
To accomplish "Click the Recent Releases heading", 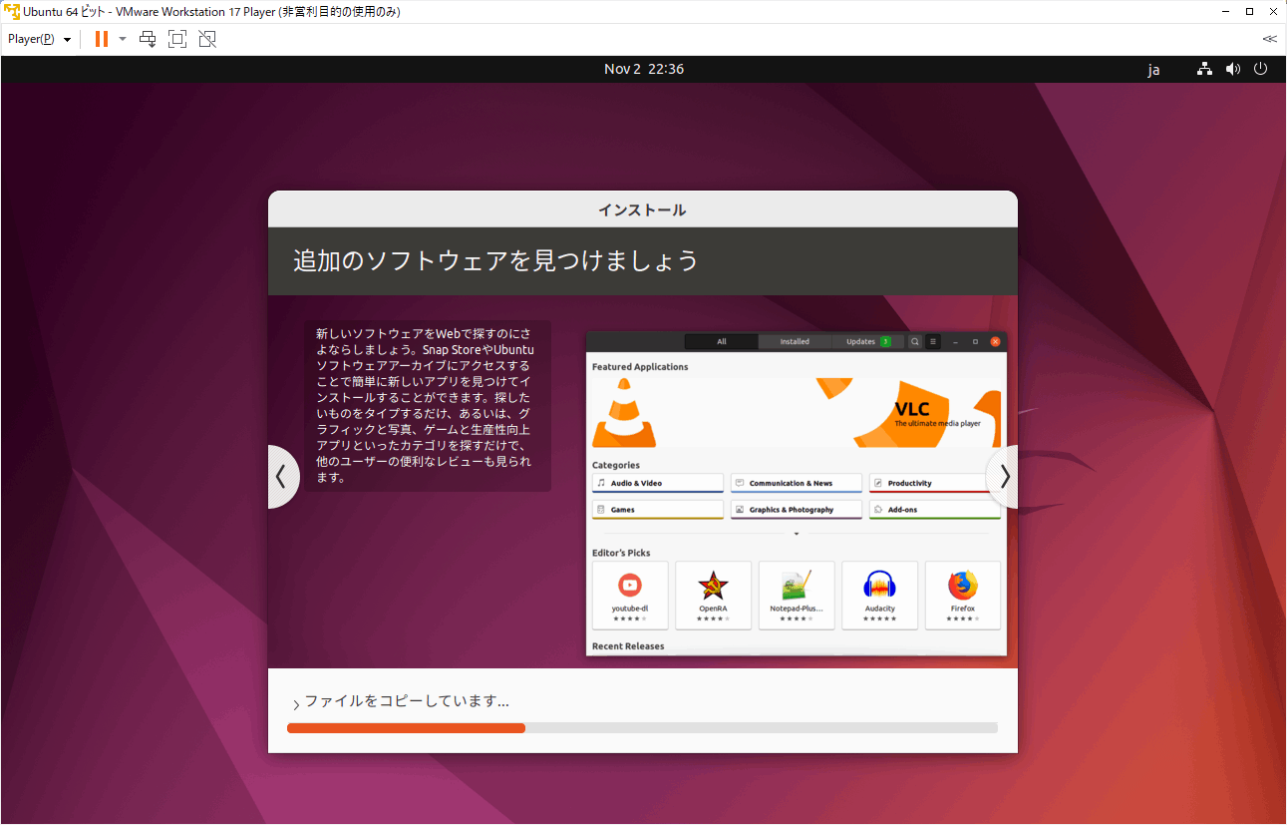I will [628, 646].
